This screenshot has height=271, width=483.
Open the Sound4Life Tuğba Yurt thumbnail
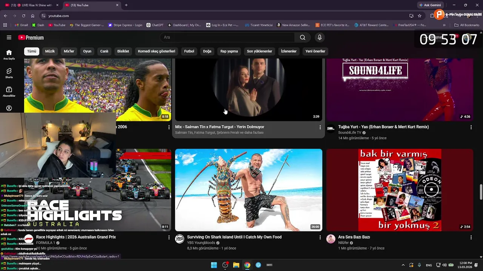[x=400, y=90]
